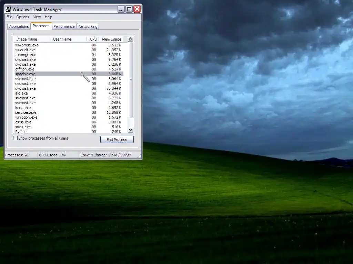Click CPU value 01 for taskmgr.exe

click(94, 55)
